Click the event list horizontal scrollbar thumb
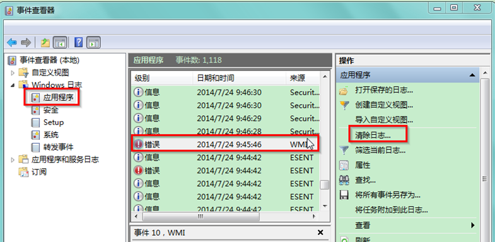 [x=201, y=216]
